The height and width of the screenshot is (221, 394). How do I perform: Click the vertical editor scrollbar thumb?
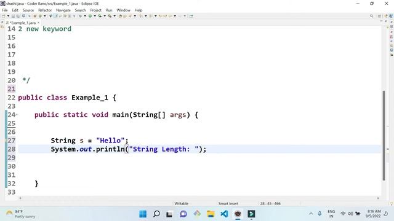point(384,135)
